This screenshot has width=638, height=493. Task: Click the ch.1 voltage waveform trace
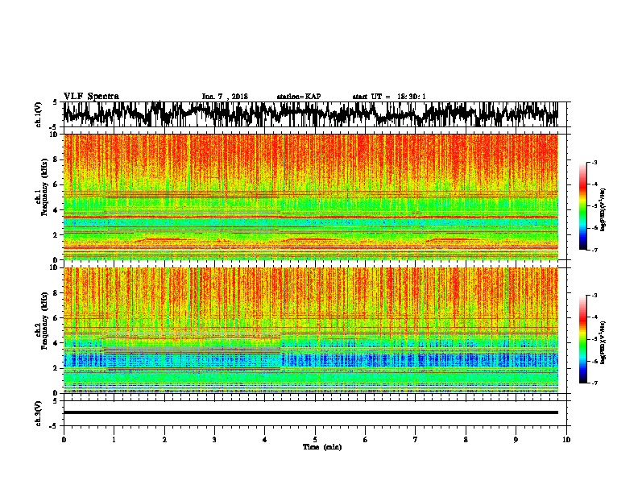pyautogui.click(x=311, y=114)
